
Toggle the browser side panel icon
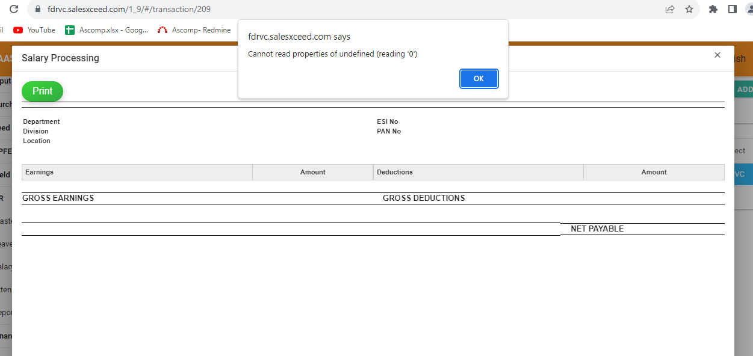pos(732,10)
